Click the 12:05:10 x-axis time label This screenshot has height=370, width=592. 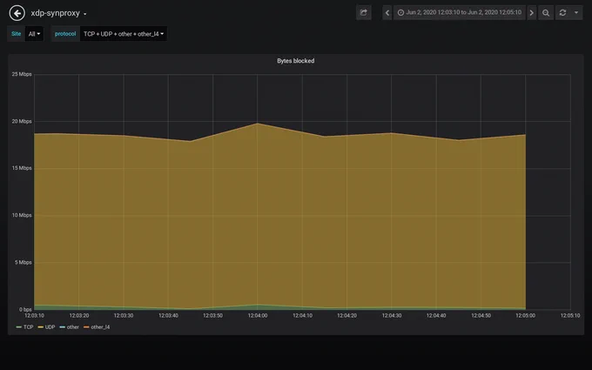570,316
